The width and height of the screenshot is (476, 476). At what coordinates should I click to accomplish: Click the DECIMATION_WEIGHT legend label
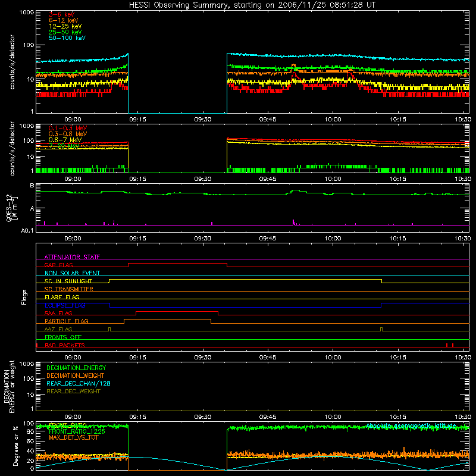point(76,376)
